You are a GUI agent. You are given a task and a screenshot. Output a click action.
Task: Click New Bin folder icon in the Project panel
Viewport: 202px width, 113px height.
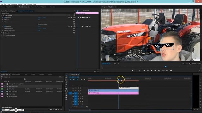click(x=56, y=110)
